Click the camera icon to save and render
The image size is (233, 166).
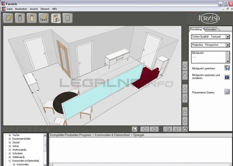[227, 77]
